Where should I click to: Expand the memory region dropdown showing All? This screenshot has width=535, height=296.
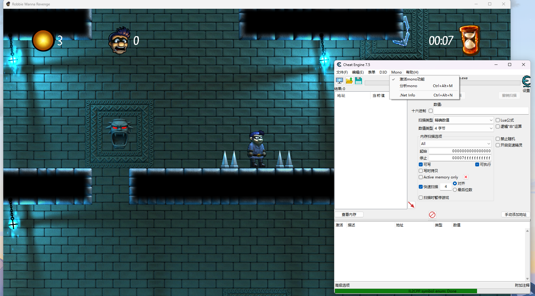coord(455,144)
